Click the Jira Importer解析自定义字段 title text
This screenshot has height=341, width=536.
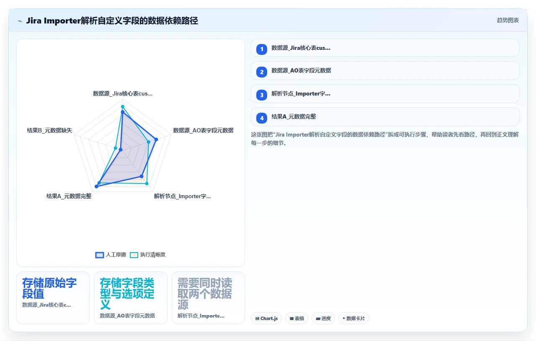point(112,21)
